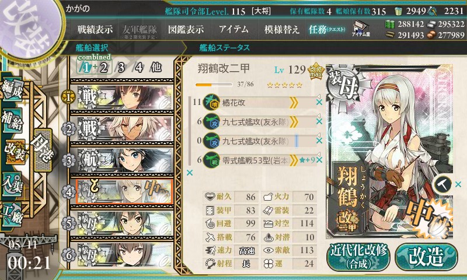Screen dimensions: 467x280
Task: Open the 入渠 docking sidebar icon
Action: click(x=12, y=184)
